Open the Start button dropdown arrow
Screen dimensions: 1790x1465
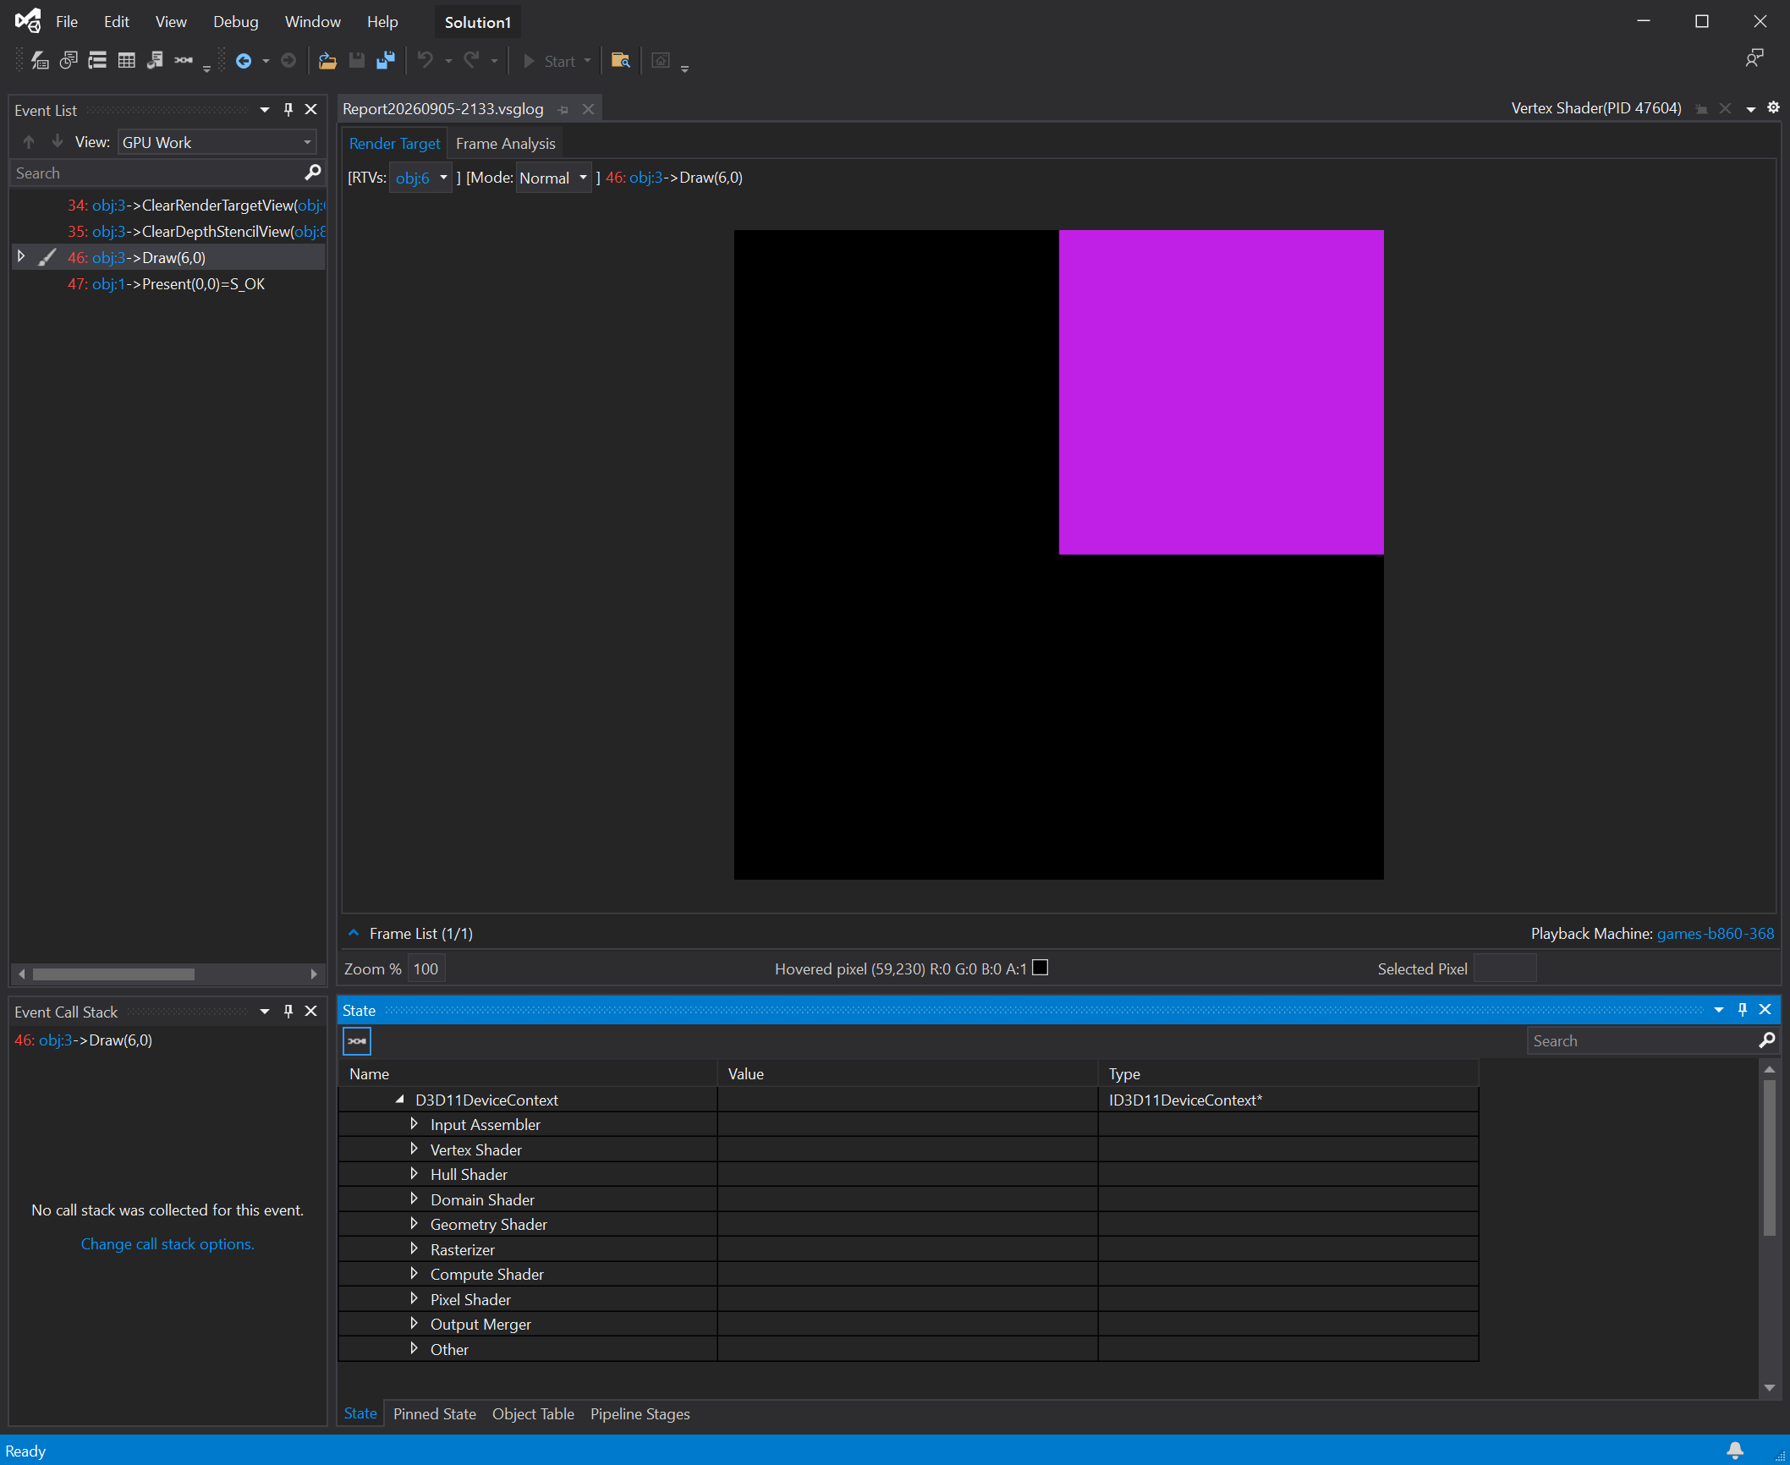(x=588, y=61)
